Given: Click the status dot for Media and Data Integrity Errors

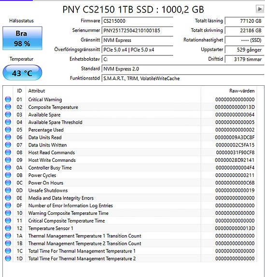Looking at the screenshot, I should (8, 198).
